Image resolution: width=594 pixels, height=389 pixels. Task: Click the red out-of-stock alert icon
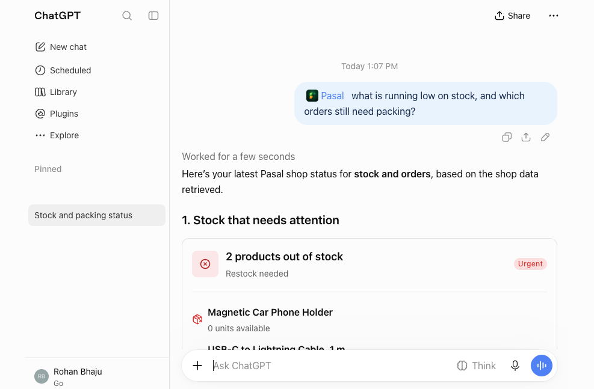click(205, 264)
